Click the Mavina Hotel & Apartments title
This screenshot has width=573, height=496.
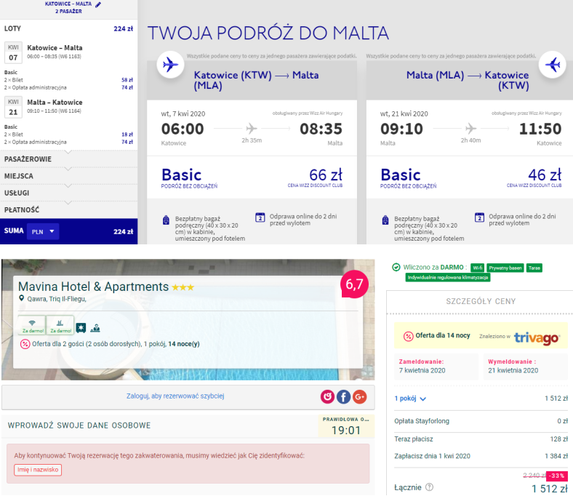click(x=93, y=287)
